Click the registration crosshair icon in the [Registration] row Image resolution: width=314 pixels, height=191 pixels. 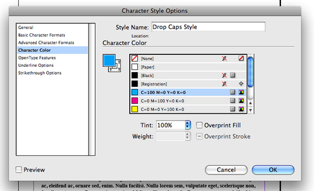[x=241, y=83]
